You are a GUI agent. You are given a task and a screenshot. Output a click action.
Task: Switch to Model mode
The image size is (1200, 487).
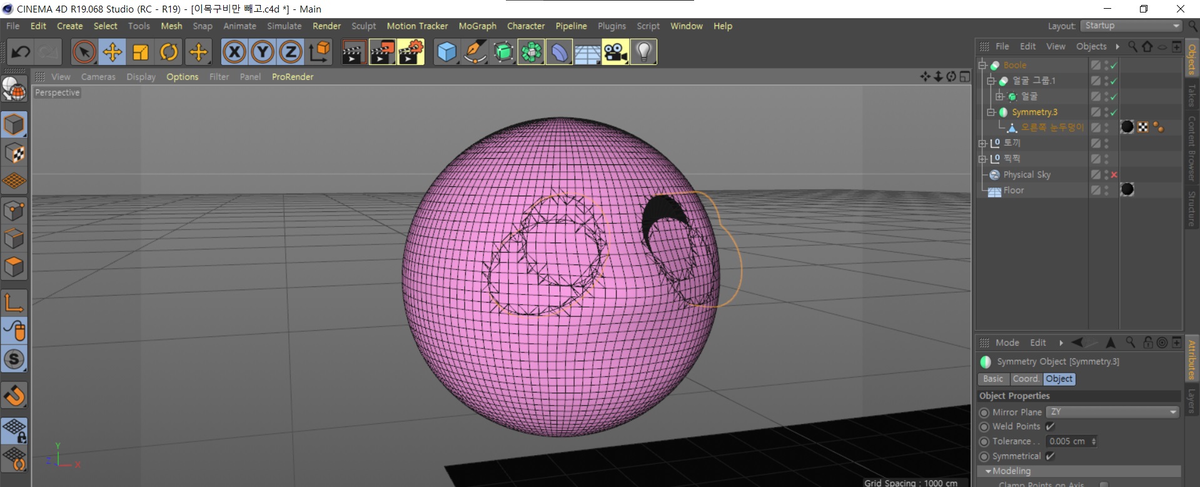[x=14, y=124]
